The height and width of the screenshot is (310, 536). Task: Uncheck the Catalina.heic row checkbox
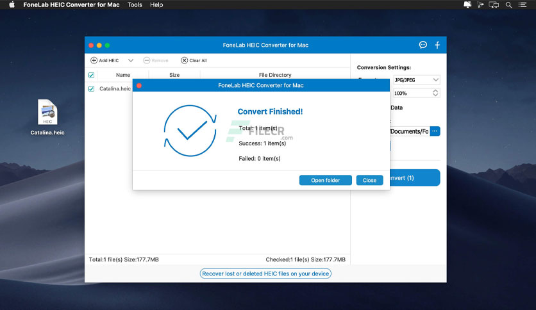click(x=91, y=89)
